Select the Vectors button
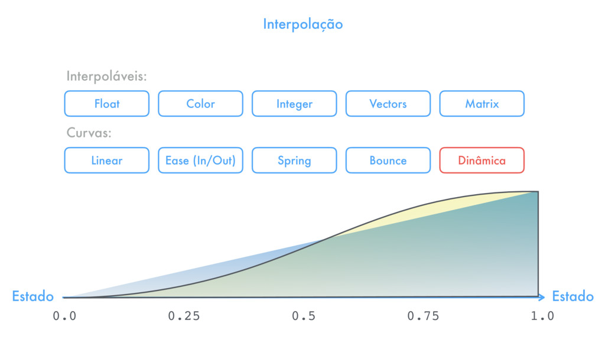Screen dimensions: 605x340 388,104
